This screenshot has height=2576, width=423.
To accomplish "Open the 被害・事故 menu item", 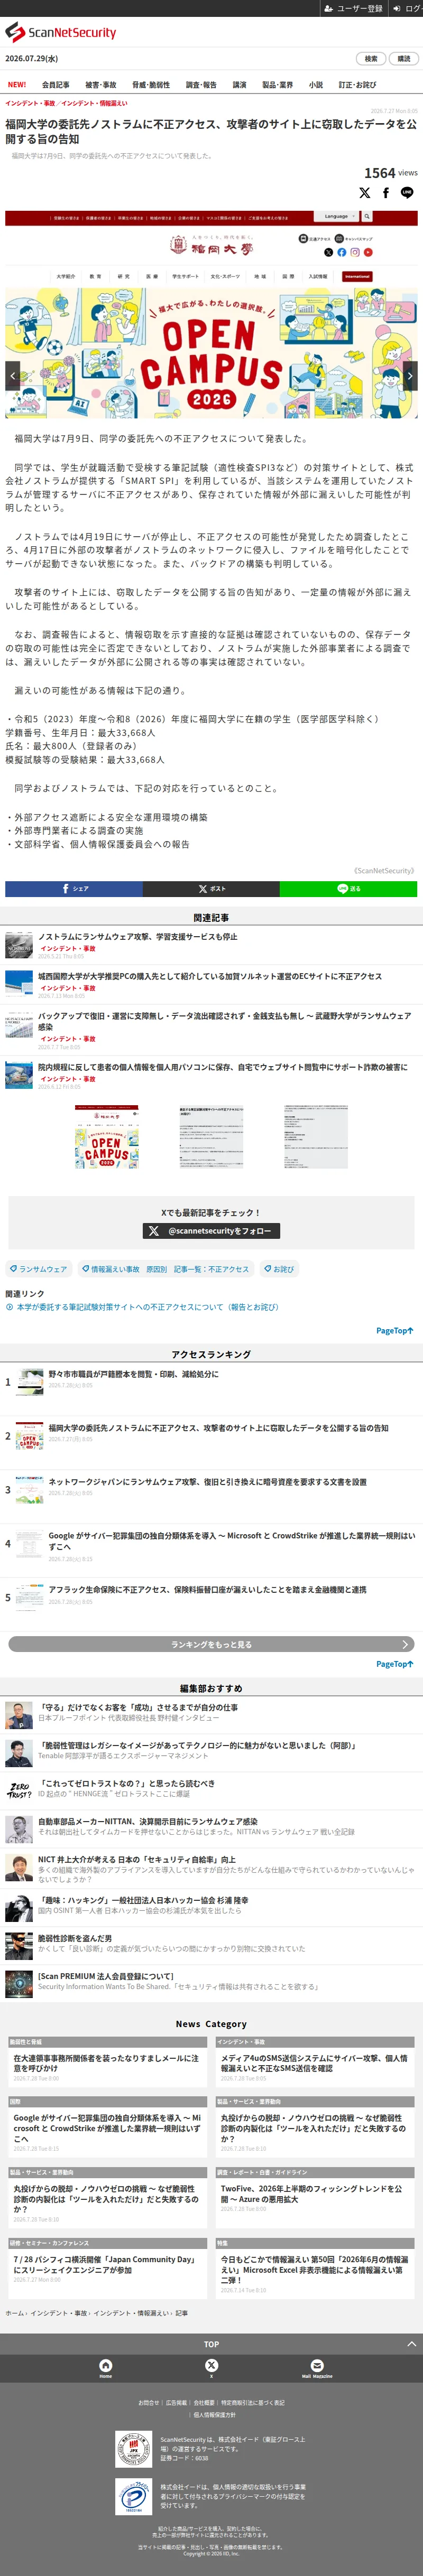I will (x=101, y=85).
